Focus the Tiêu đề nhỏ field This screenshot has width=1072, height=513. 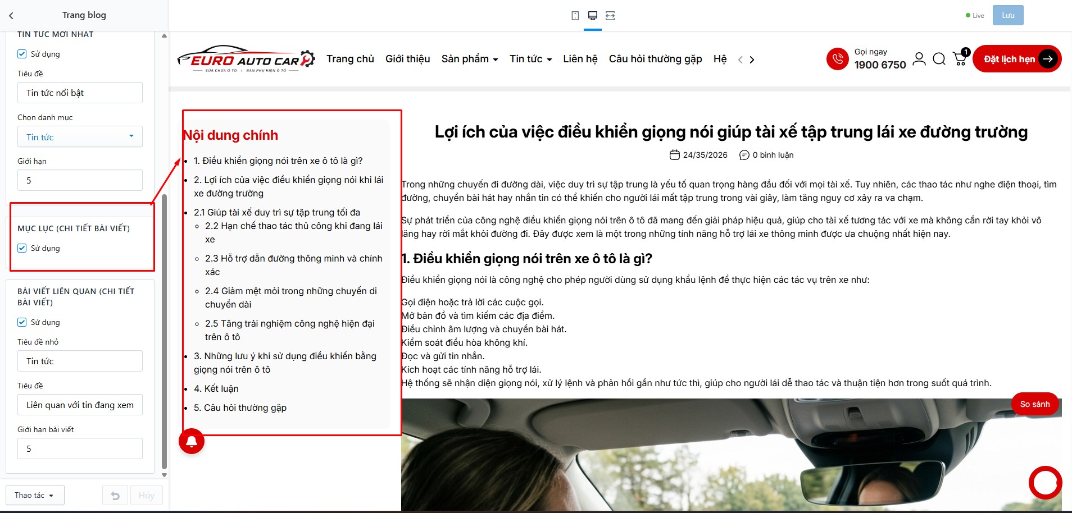pos(80,361)
